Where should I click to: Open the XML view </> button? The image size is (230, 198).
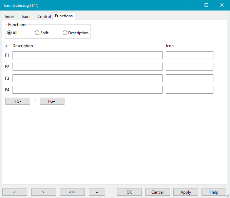(x=72, y=192)
